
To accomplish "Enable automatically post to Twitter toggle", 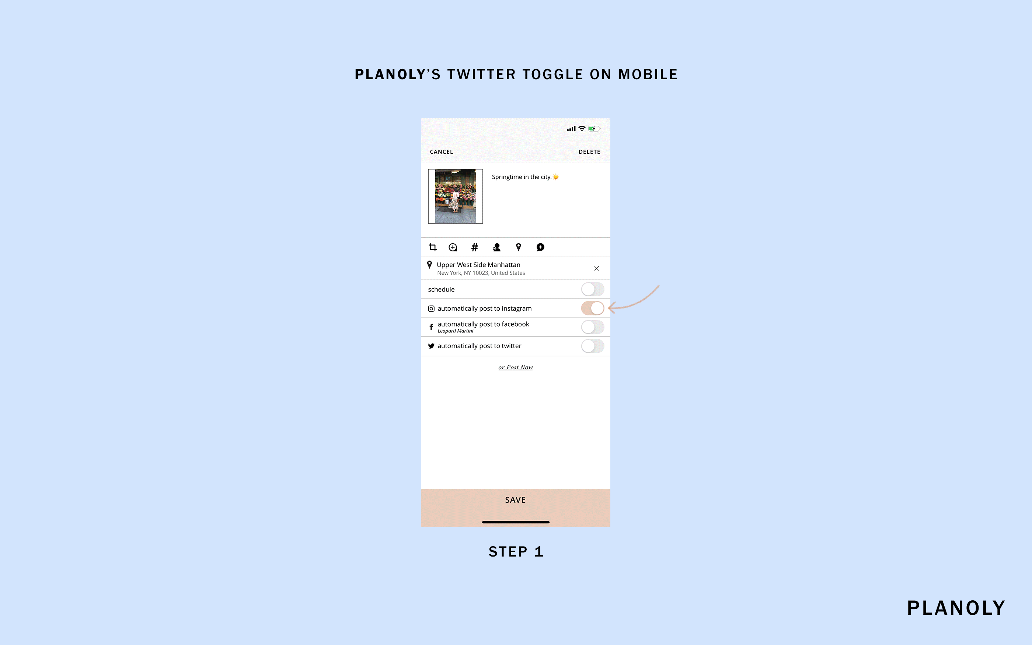I will tap(592, 346).
